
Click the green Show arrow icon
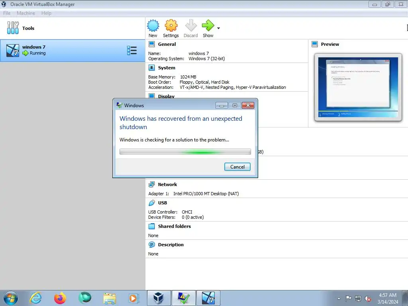208,25
